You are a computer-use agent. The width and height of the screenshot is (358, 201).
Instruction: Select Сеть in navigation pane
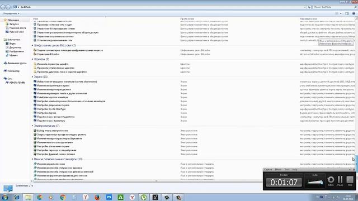point(10,79)
